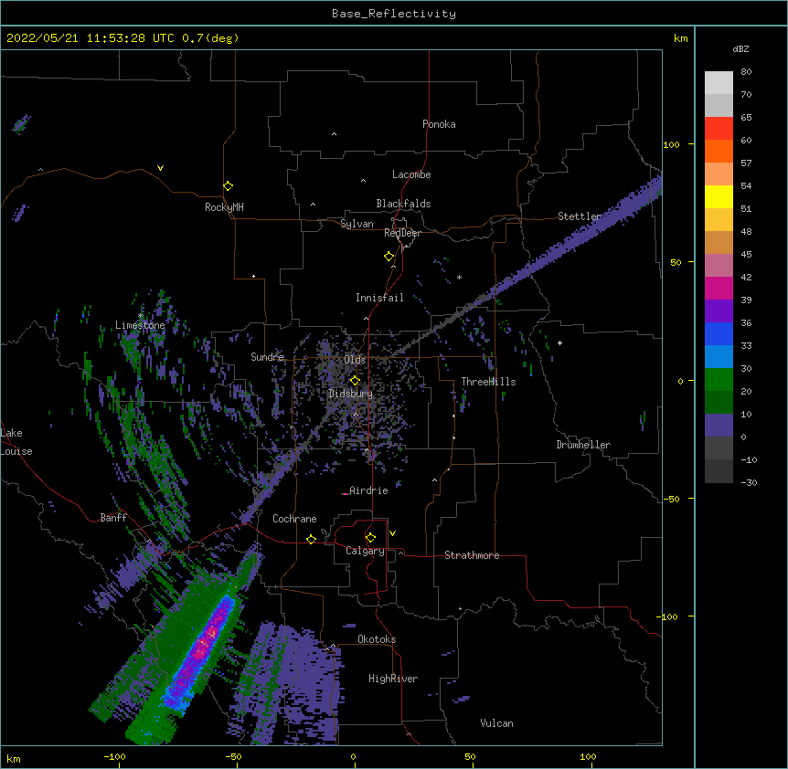Image resolution: width=788 pixels, height=769 pixels.
Task: Click the Limestone label
Action: click(x=140, y=325)
